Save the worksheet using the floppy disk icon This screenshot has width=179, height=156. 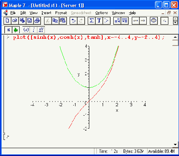point(30,21)
